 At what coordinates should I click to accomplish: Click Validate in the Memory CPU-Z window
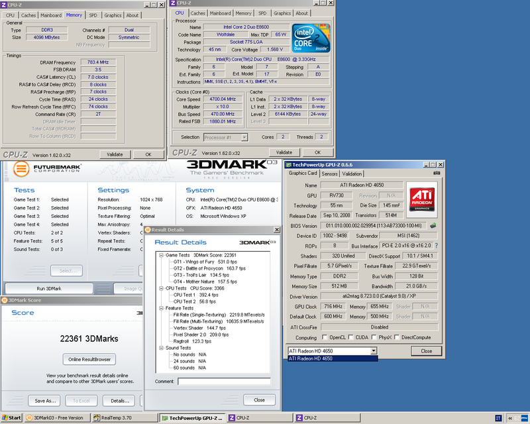coord(115,154)
